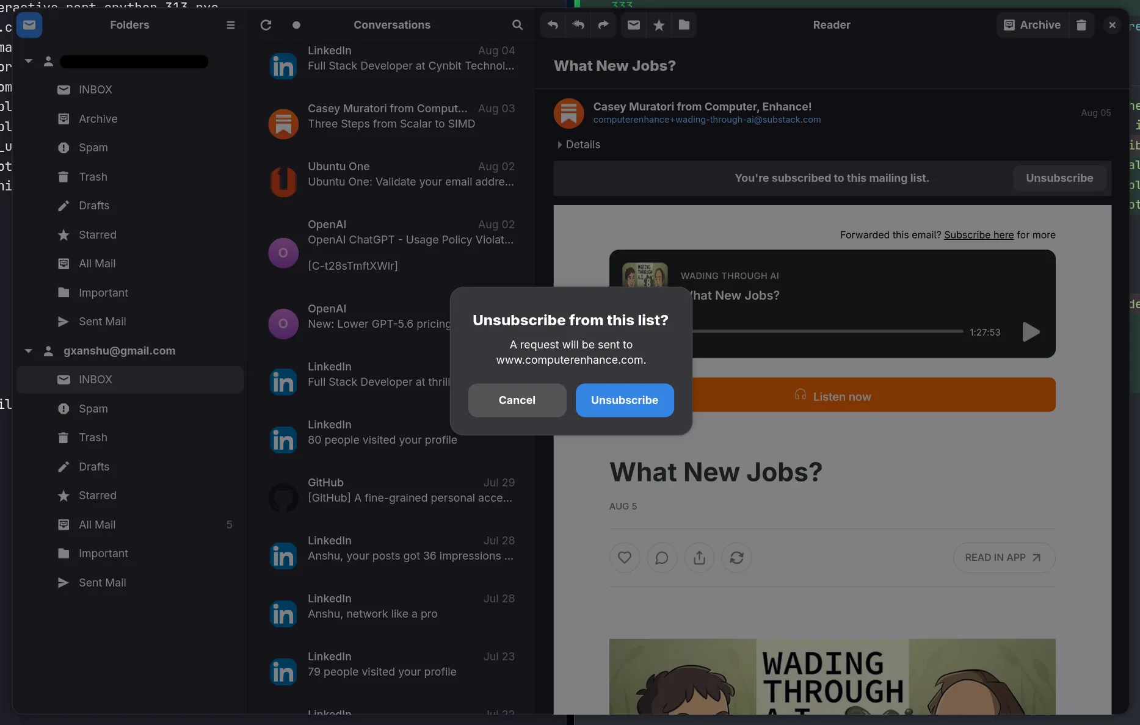The height and width of the screenshot is (725, 1140).
Task: Open comments with speech bubble icon
Action: pyautogui.click(x=662, y=558)
